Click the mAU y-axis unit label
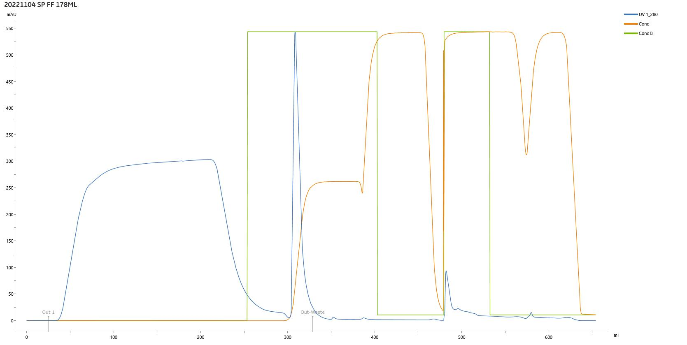Image resolution: width=687 pixels, height=345 pixels. coord(12,15)
